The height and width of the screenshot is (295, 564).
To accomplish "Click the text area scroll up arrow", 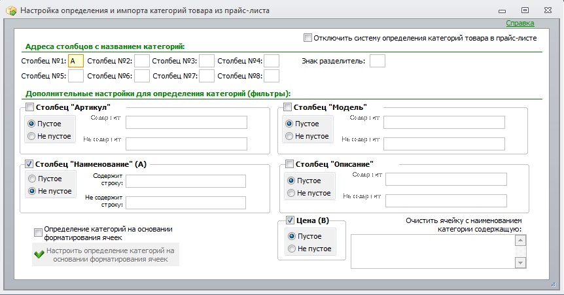I will point(520,240).
